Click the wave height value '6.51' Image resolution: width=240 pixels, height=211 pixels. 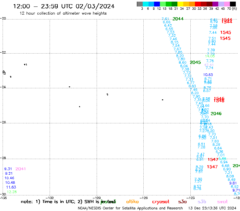pos(201,144)
